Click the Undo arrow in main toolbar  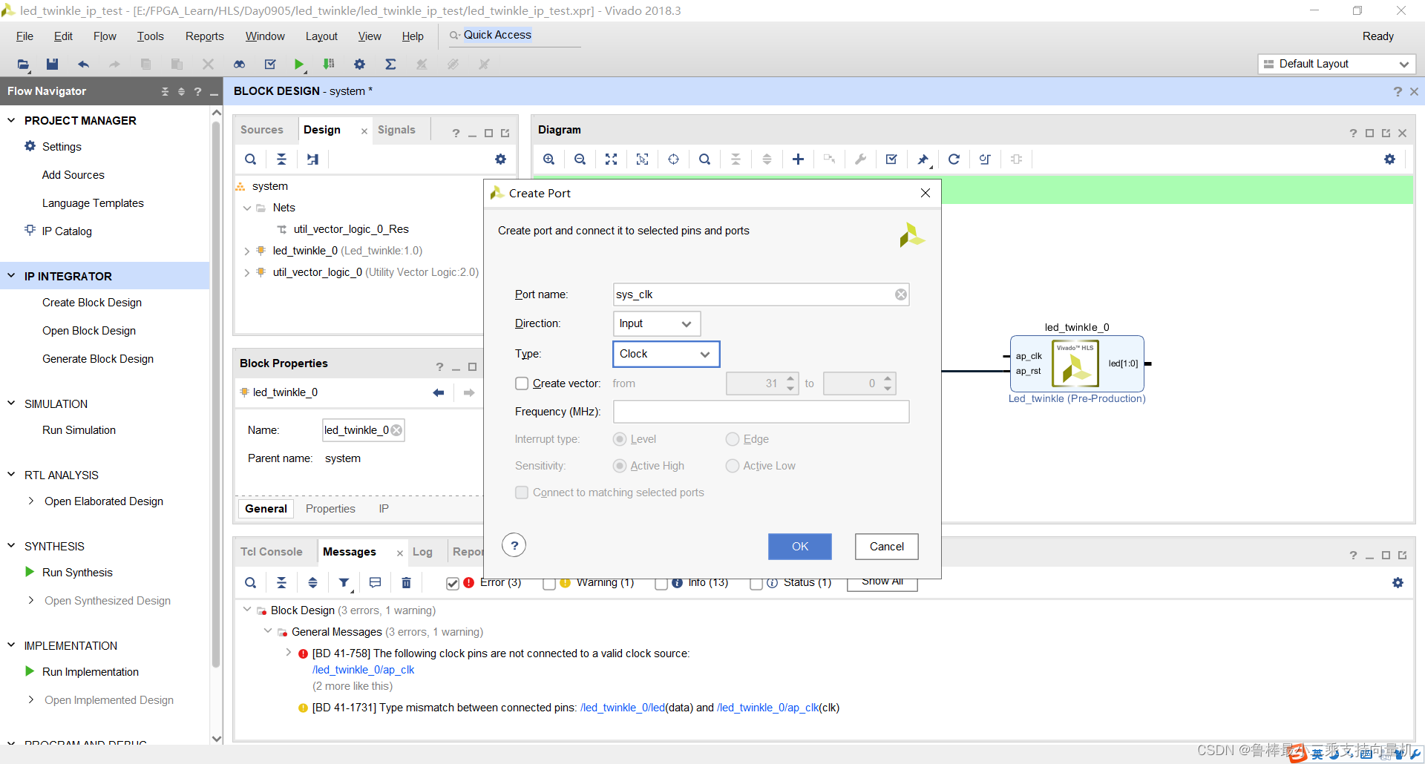83,65
